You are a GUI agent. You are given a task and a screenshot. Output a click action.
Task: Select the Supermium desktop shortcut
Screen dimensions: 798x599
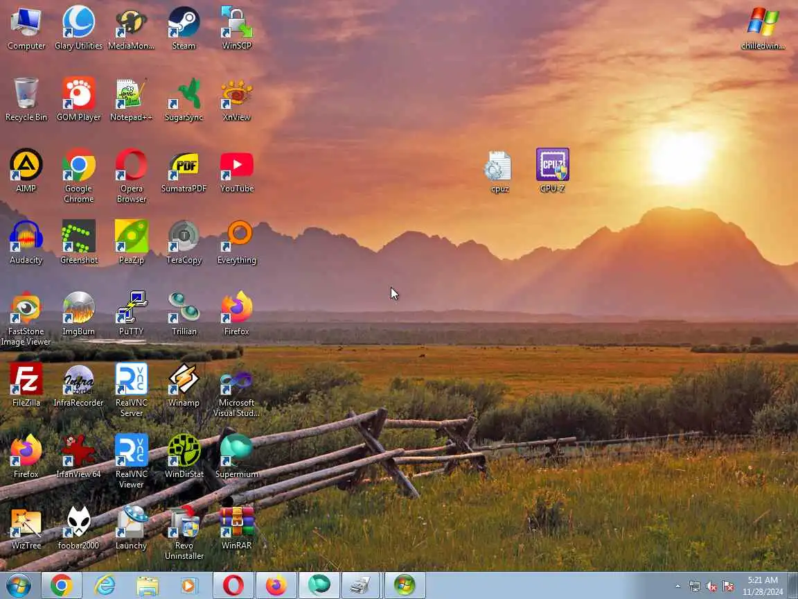(x=237, y=456)
